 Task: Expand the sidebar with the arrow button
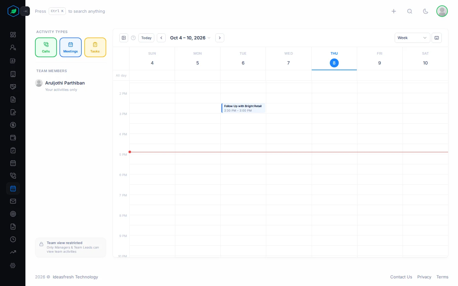coord(25,11)
